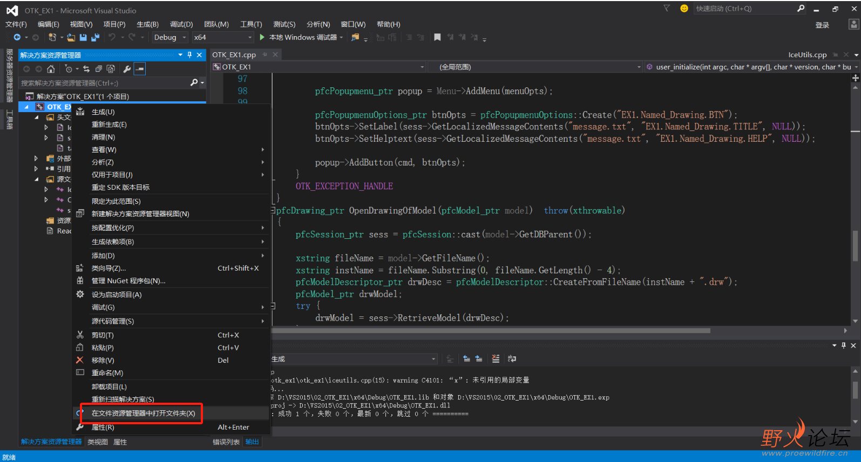Viewport: 861px width, 462px height.
Task: Choose 管理 NuGet 程序包(N) context entry
Action: point(171,281)
